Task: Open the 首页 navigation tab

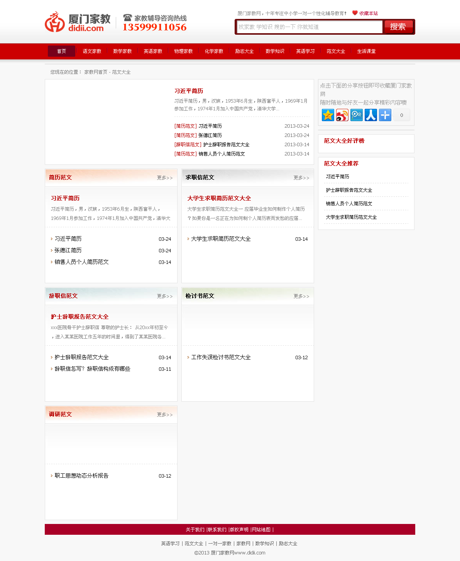Action: click(61, 51)
